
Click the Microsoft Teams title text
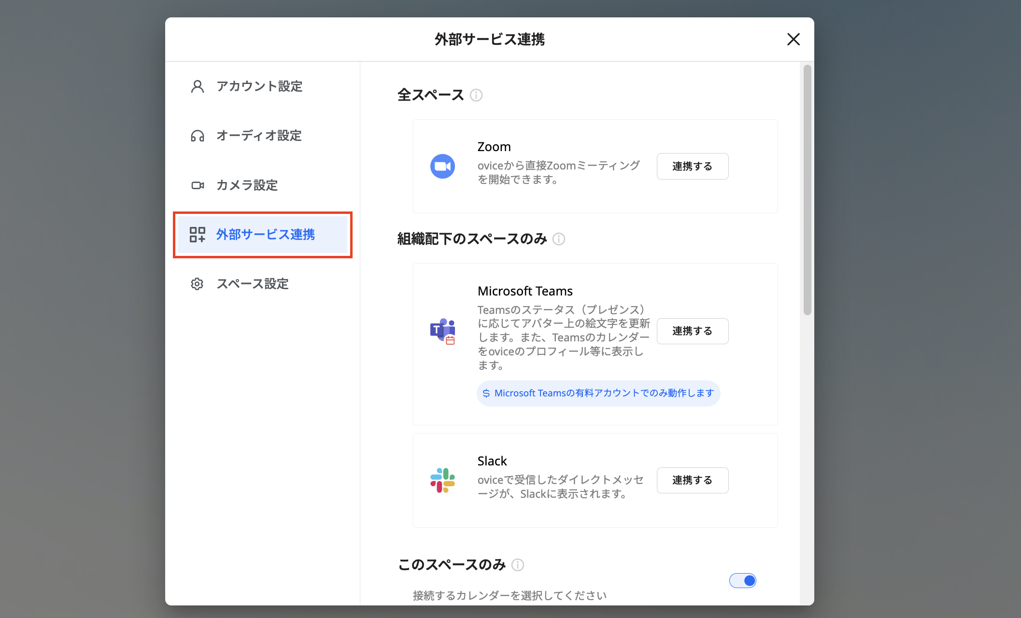coord(525,291)
